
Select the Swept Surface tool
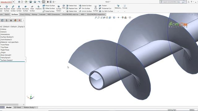click(x=13, y=8)
